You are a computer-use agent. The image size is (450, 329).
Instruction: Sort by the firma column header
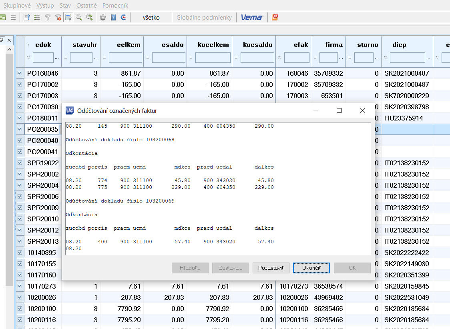[334, 45]
